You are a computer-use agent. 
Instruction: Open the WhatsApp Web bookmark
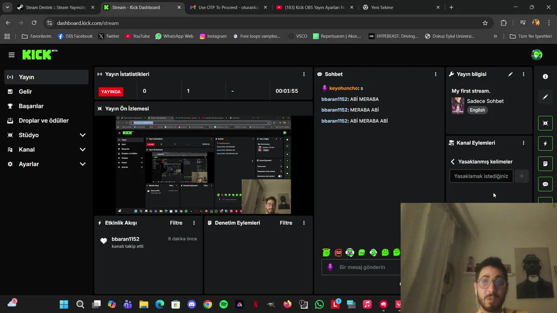174,36
